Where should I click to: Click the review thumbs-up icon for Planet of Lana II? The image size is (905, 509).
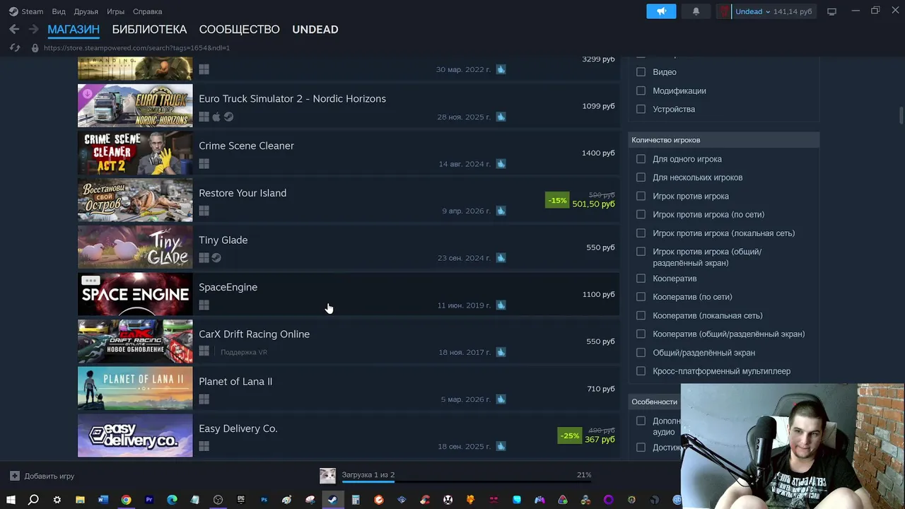[501, 399]
